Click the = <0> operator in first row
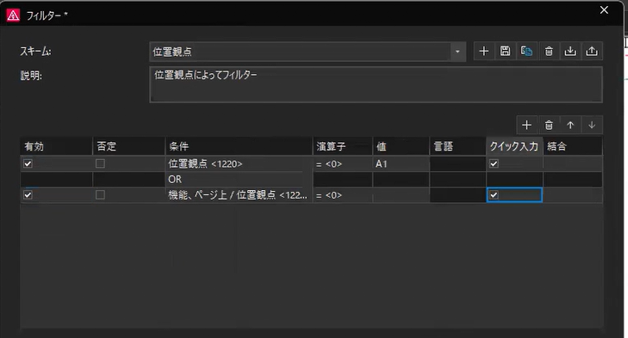628x338 pixels. coord(343,163)
